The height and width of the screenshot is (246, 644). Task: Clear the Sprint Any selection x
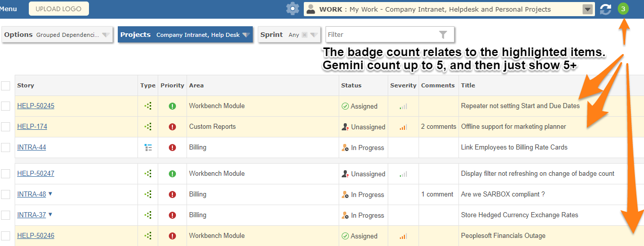click(x=304, y=35)
